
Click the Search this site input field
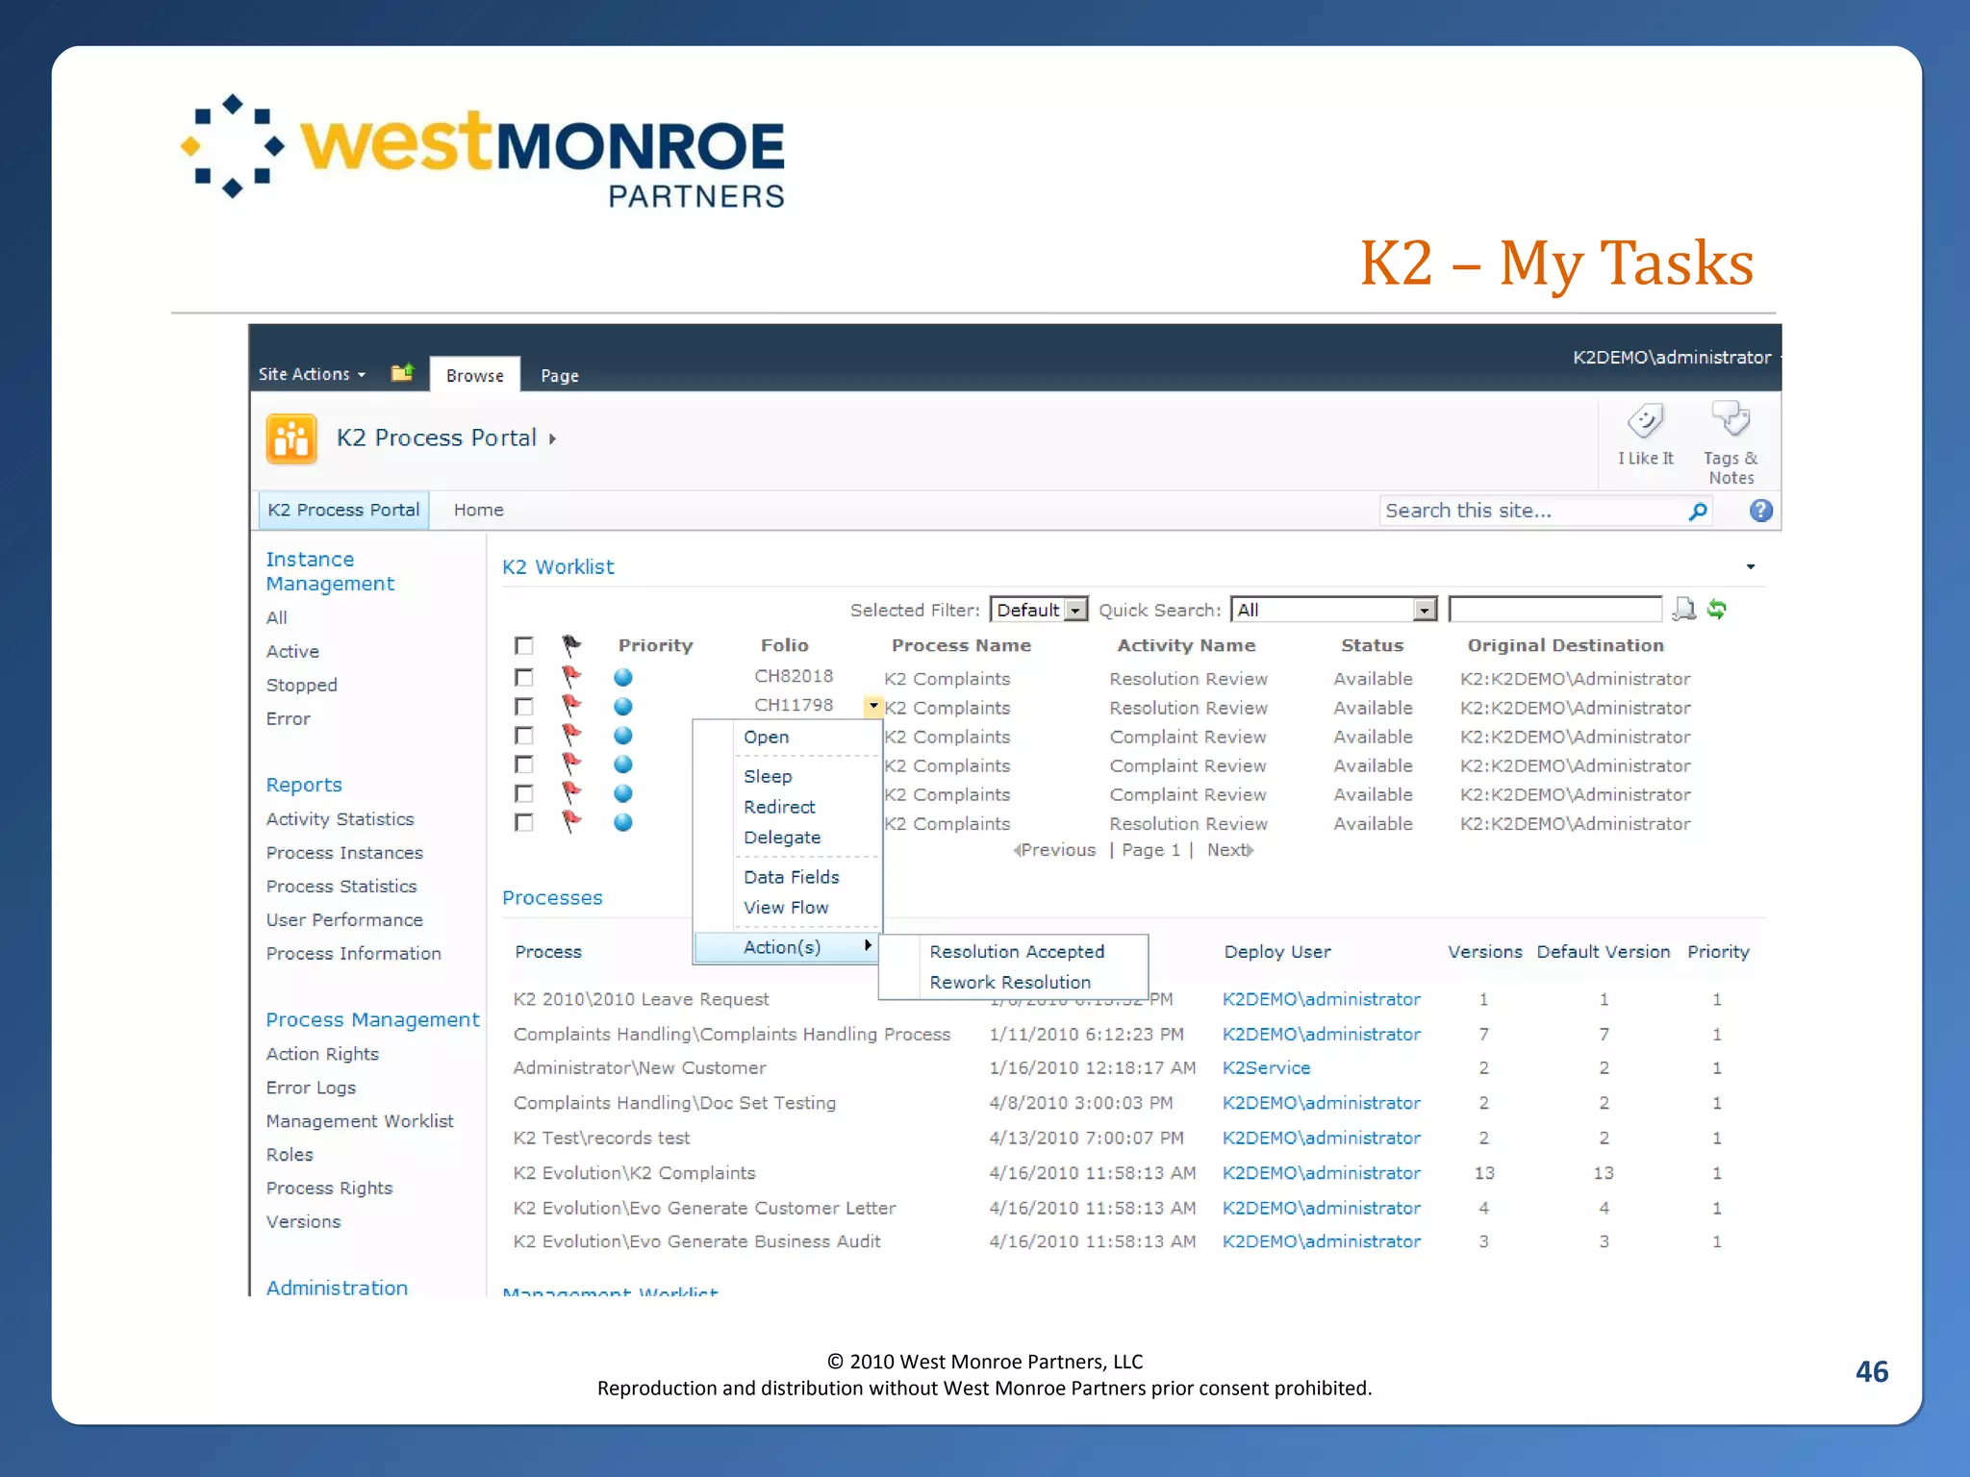click(x=1531, y=511)
